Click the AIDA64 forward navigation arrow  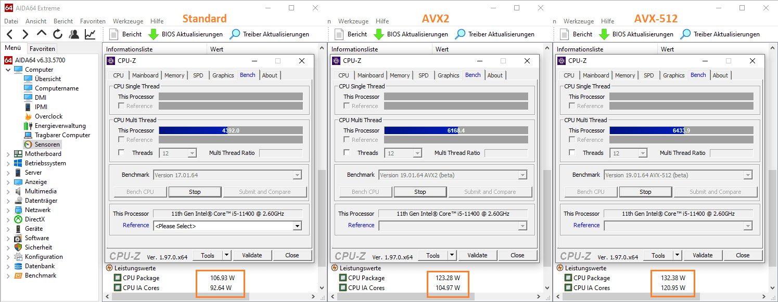[25, 34]
